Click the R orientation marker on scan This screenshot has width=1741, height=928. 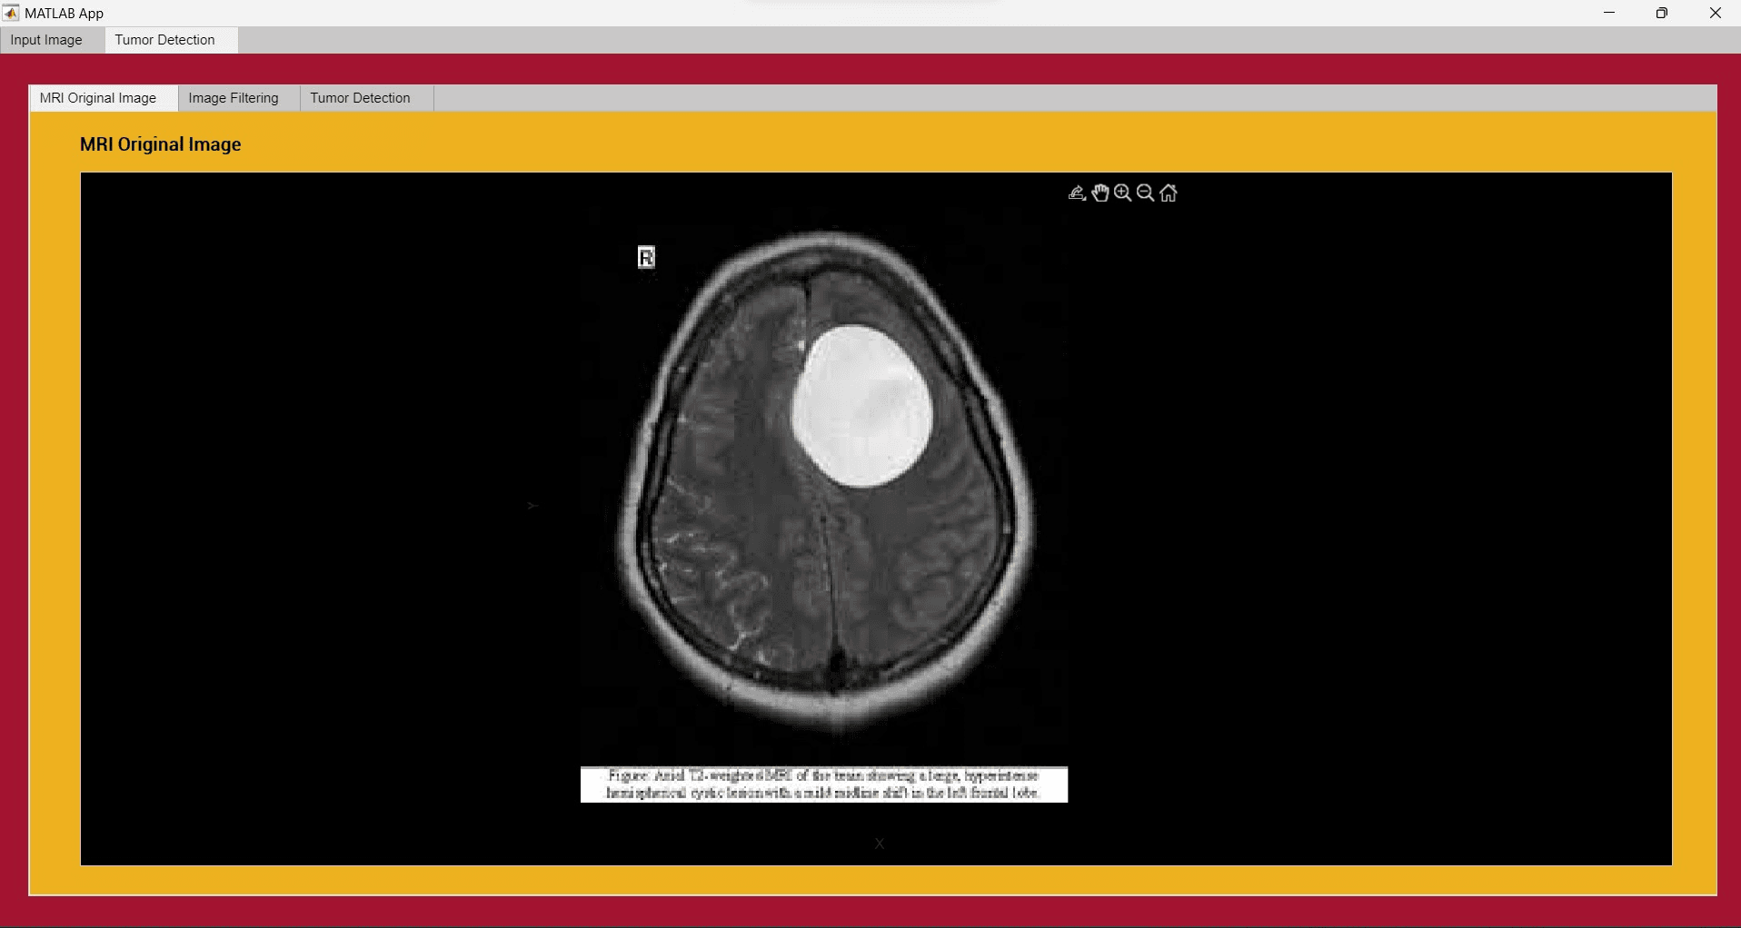click(x=646, y=258)
